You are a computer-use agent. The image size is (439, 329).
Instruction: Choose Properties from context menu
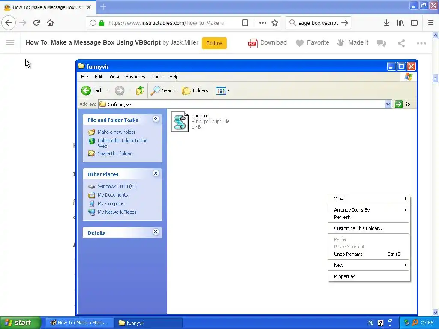pyautogui.click(x=368, y=276)
